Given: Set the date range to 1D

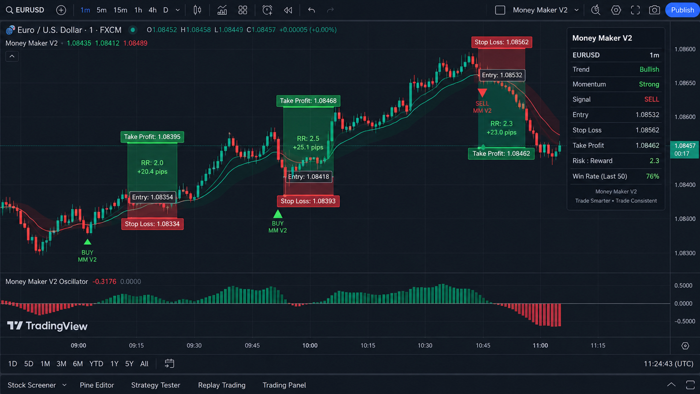Looking at the screenshot, I should [13, 364].
